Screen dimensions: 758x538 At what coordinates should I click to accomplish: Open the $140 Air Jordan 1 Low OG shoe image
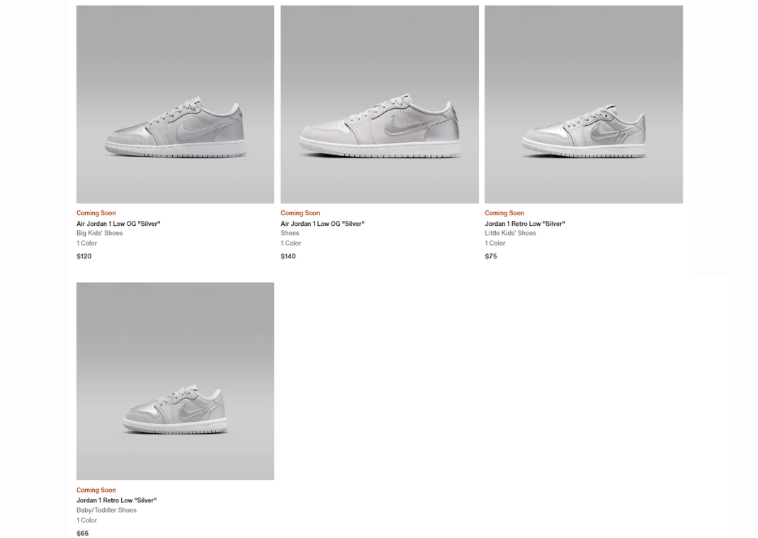point(380,104)
